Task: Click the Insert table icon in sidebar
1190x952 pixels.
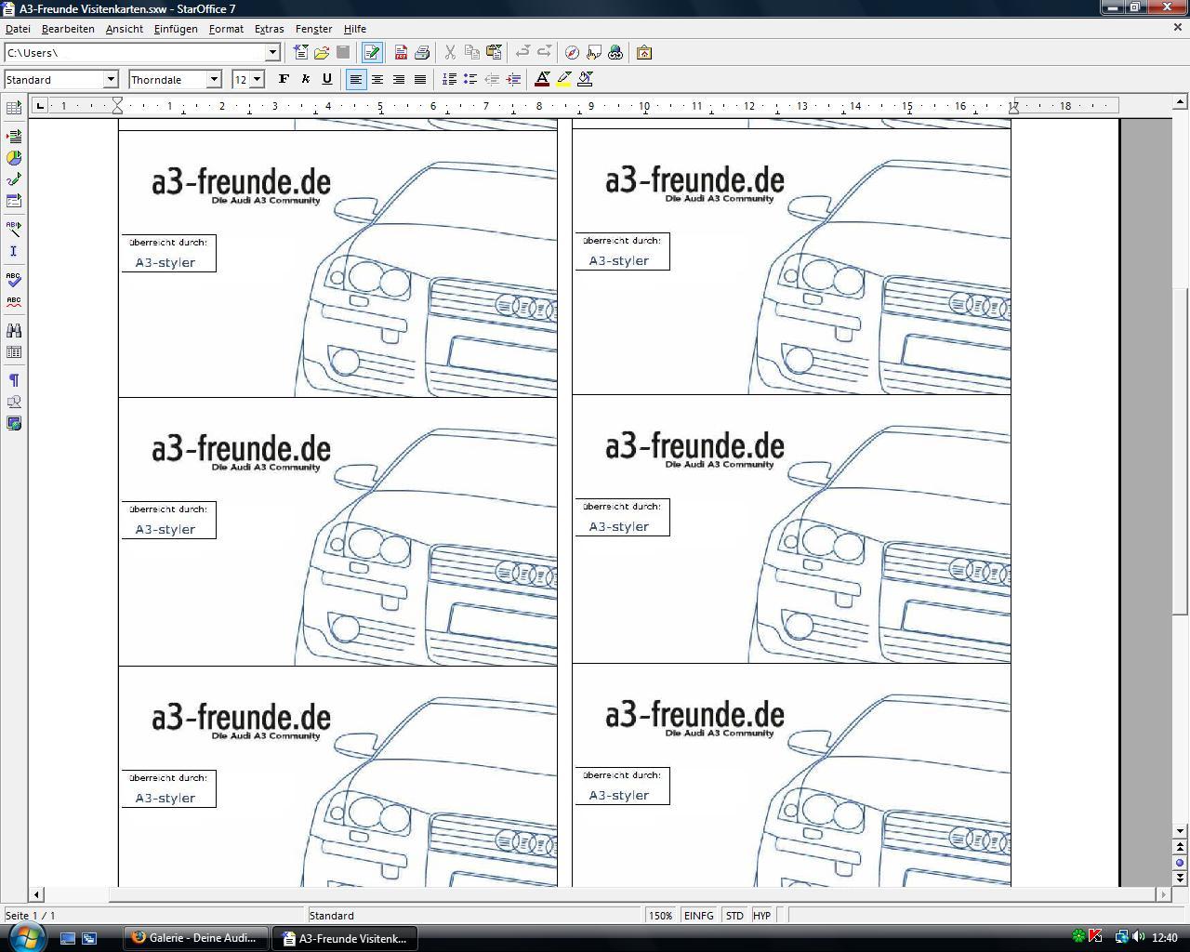Action: coord(14,109)
